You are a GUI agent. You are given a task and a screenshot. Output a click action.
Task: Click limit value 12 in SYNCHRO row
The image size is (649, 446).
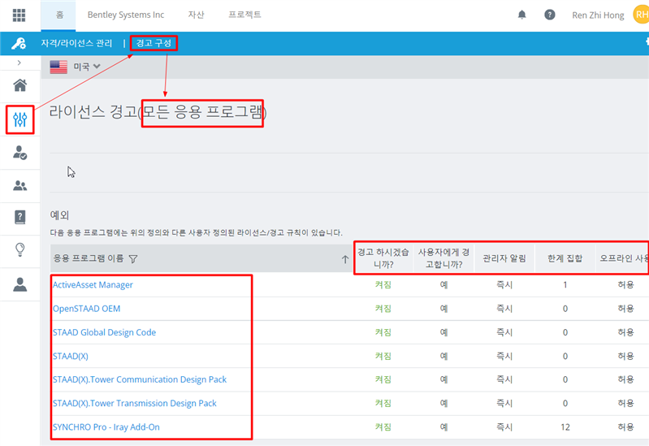[x=565, y=427]
